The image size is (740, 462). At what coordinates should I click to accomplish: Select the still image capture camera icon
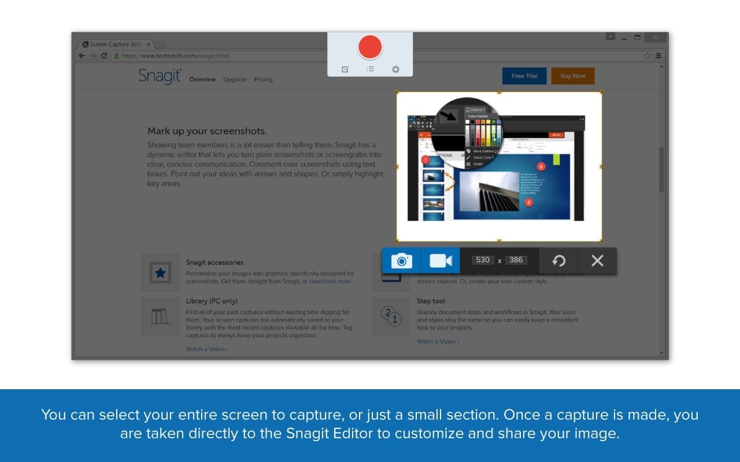point(402,260)
